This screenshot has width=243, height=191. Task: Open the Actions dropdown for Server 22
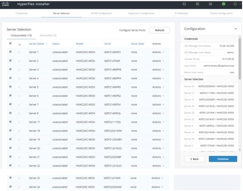(x=158, y=166)
